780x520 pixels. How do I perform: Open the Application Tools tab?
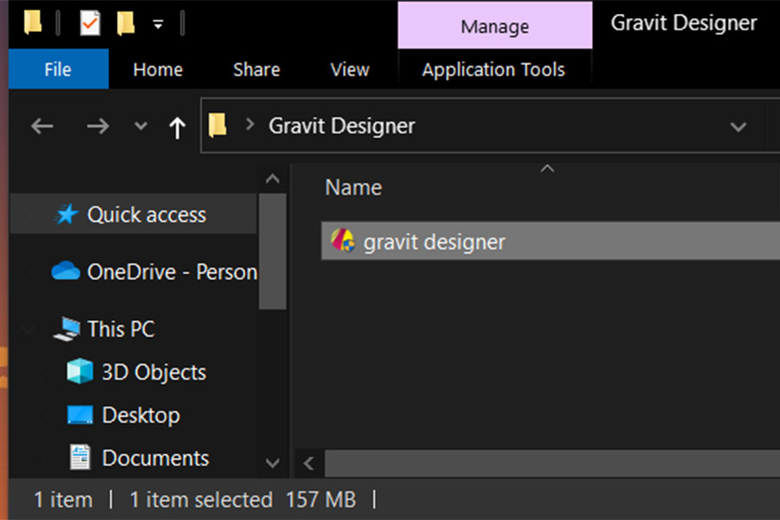pyautogui.click(x=493, y=69)
